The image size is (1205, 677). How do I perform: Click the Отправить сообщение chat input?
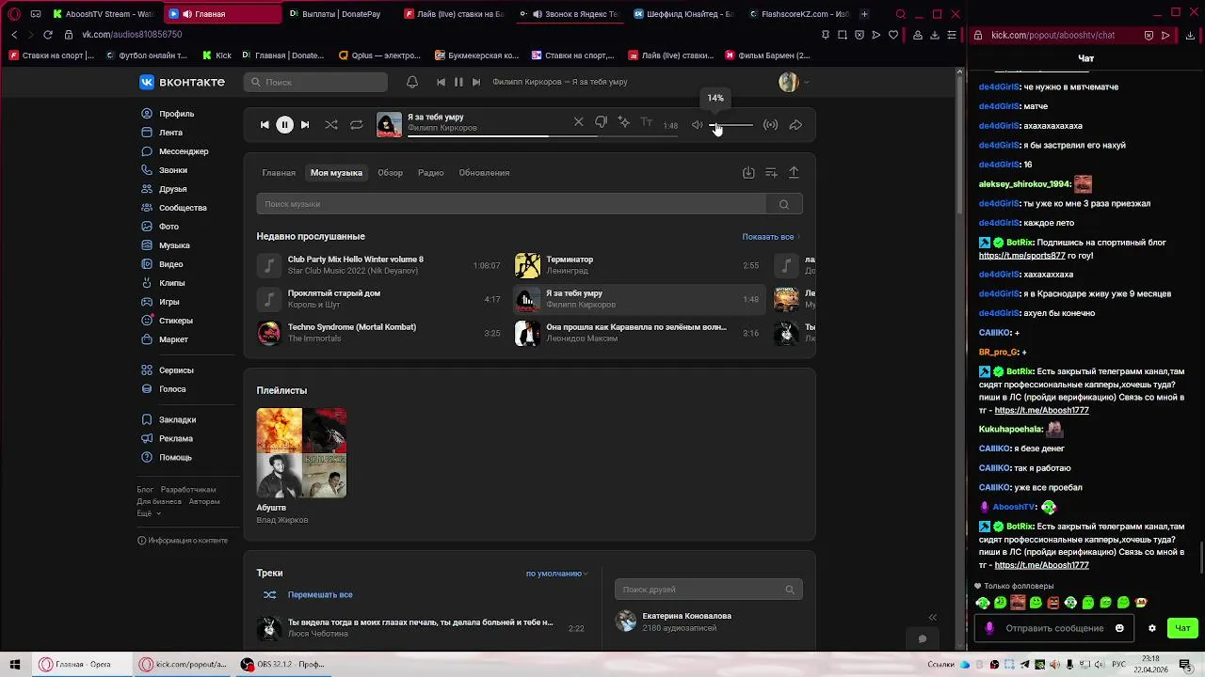1054,628
